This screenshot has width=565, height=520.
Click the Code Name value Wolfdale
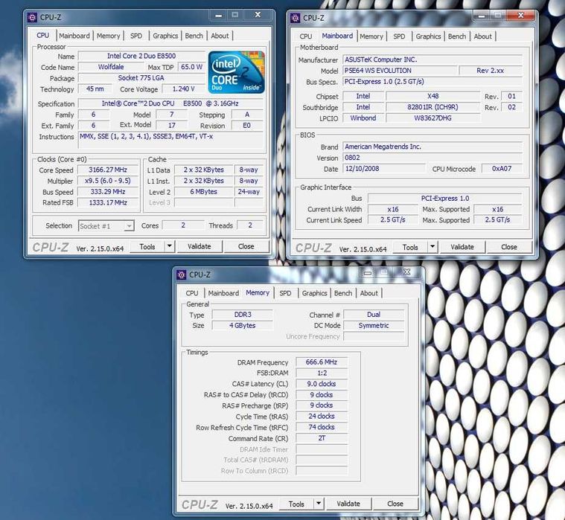[x=111, y=67]
